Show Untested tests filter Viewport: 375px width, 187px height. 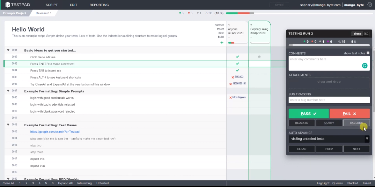[102, 183]
